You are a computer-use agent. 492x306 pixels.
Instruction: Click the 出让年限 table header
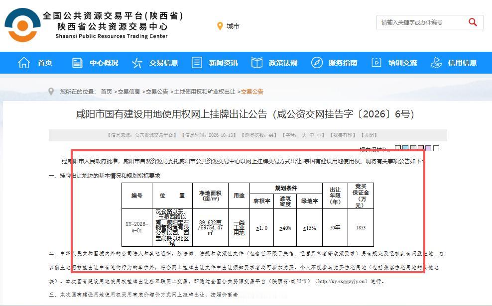tap(335, 196)
